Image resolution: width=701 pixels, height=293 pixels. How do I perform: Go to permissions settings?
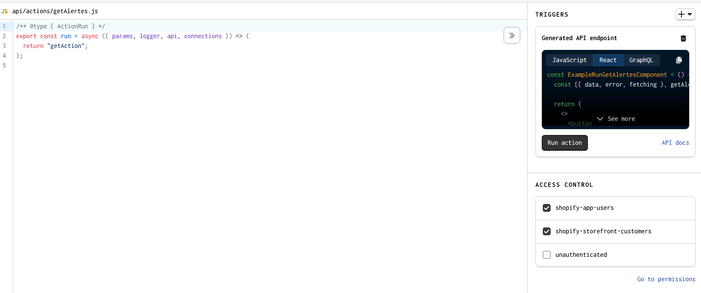[x=666, y=279]
